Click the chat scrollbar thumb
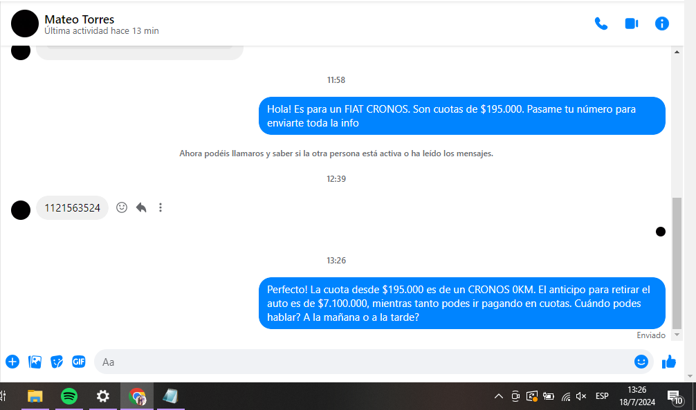The width and height of the screenshot is (696, 410). coord(677,263)
